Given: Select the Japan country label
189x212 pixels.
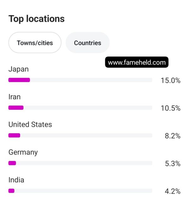Looking at the screenshot, I should click(x=19, y=69).
